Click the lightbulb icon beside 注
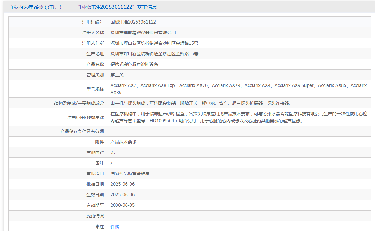 pyautogui.click(x=97, y=227)
